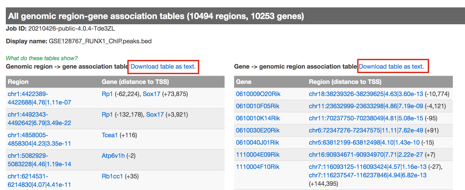Click the 'Region' column header in left table

pyautogui.click(x=18, y=82)
